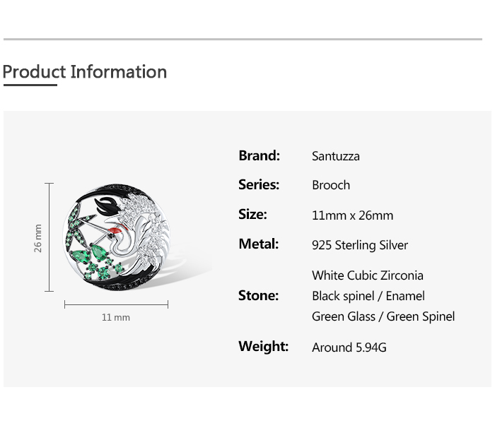Click the Stone: label
Image resolution: width=495 pixels, height=428 pixels.
(x=259, y=295)
